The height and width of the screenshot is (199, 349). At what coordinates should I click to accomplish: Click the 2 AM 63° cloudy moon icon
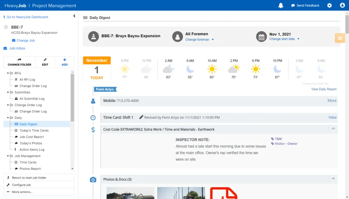pos(168,69)
